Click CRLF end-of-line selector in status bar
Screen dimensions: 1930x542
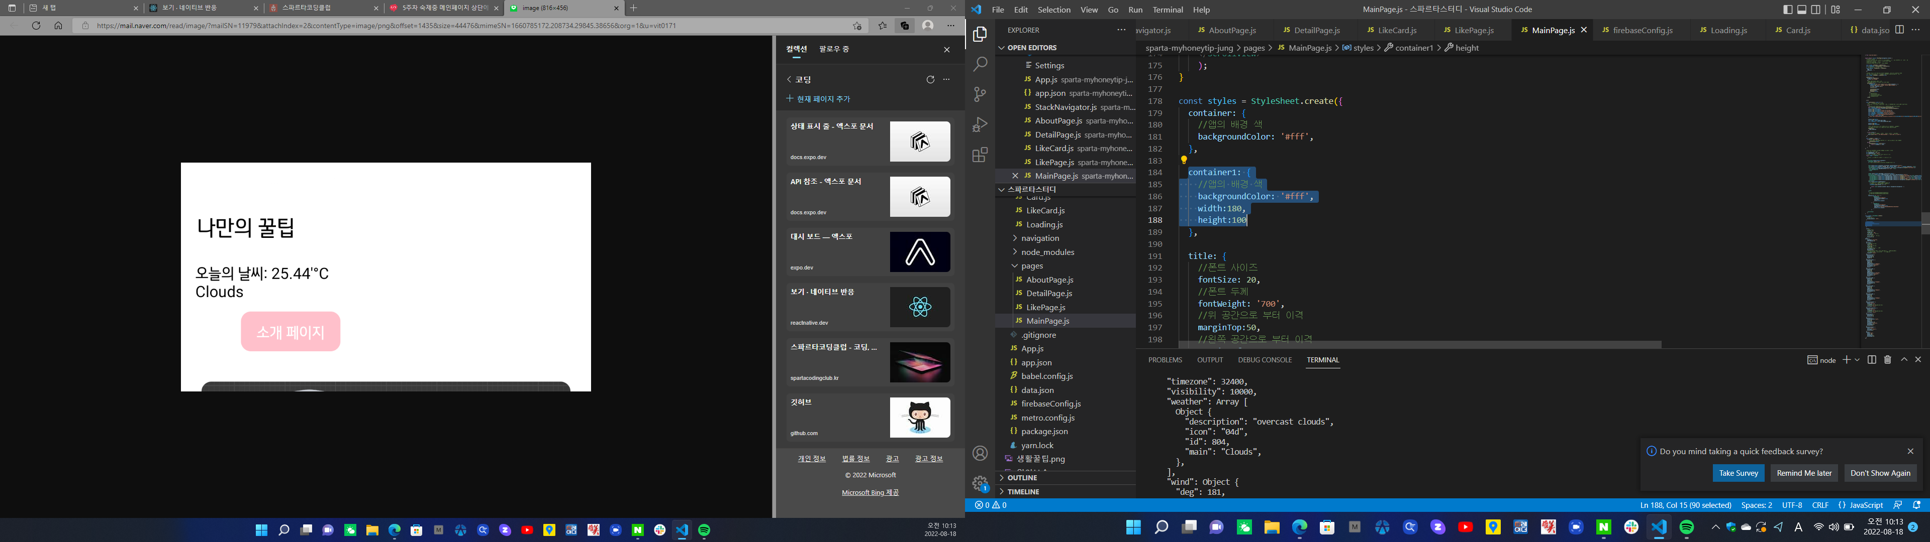[x=1820, y=505]
